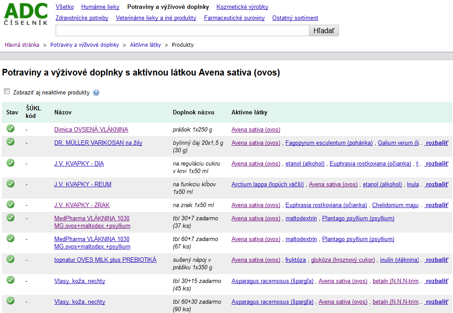
Task: Click the fruktóza substance link
Action: tap(296, 260)
